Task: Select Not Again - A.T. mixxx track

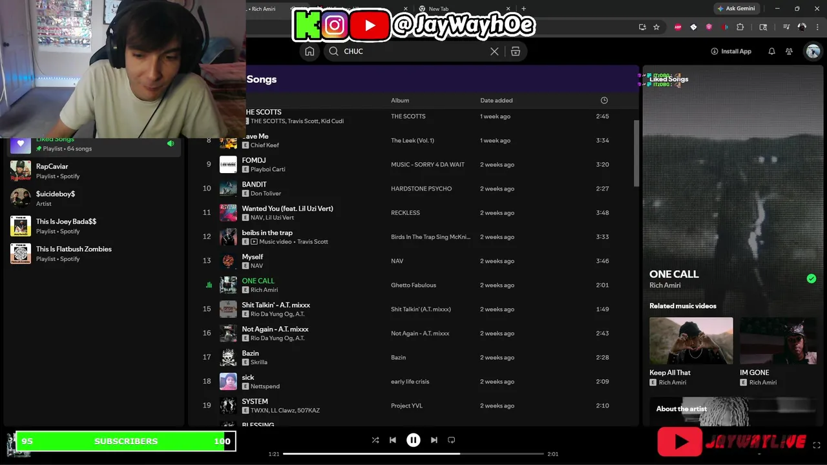Action: click(275, 329)
